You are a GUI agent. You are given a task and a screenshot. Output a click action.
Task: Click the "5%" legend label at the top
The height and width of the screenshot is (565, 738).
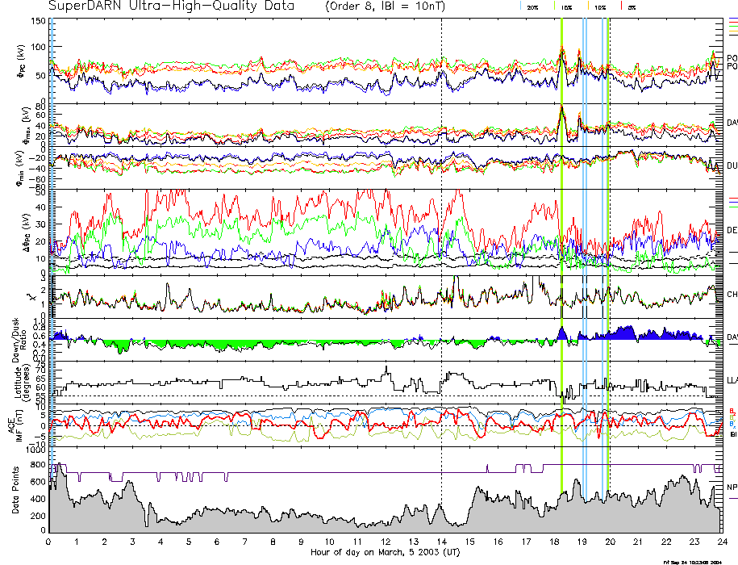coord(632,8)
